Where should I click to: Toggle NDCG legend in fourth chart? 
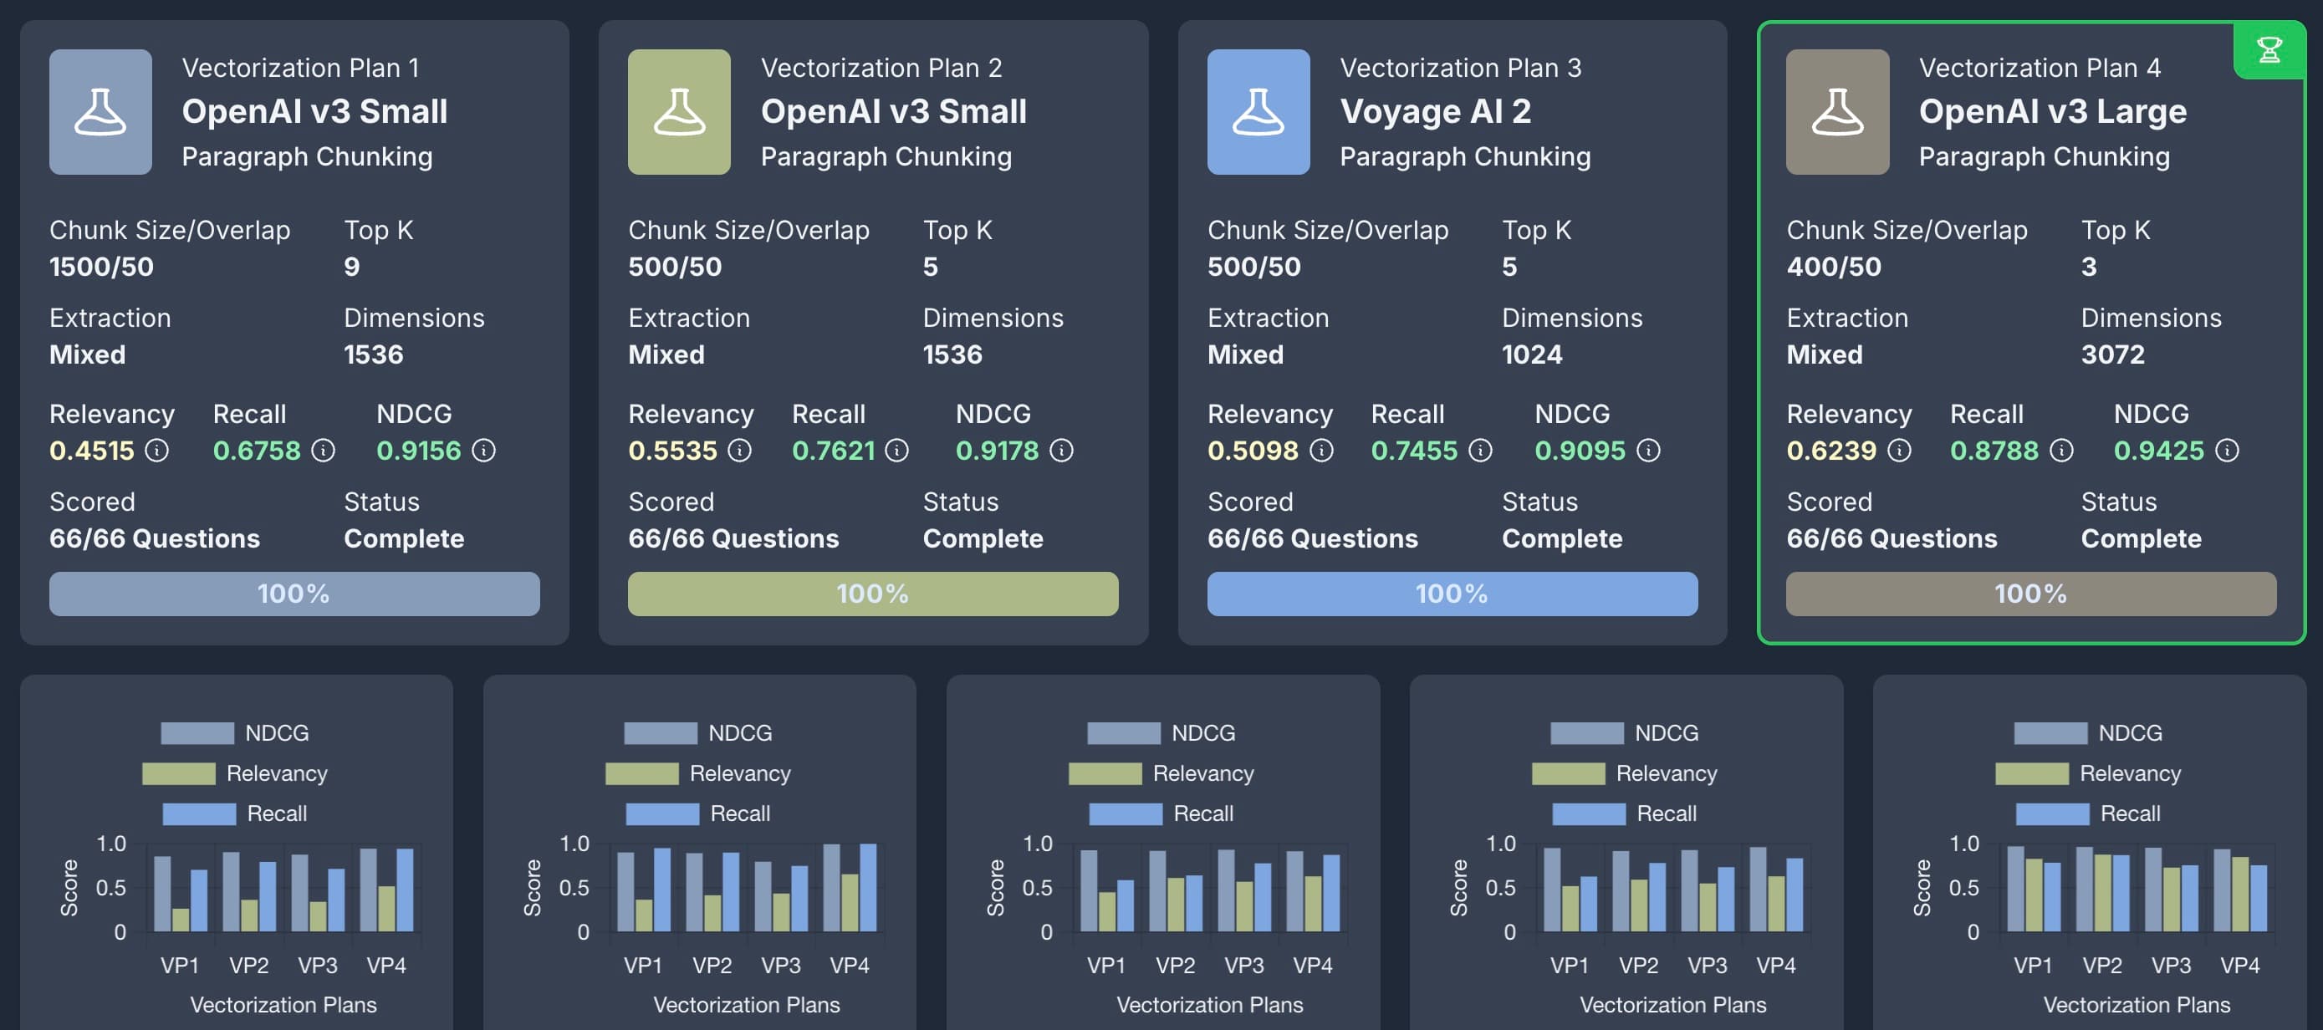[1625, 733]
